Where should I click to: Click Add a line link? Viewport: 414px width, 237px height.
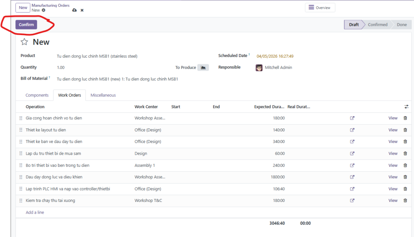pos(35,212)
